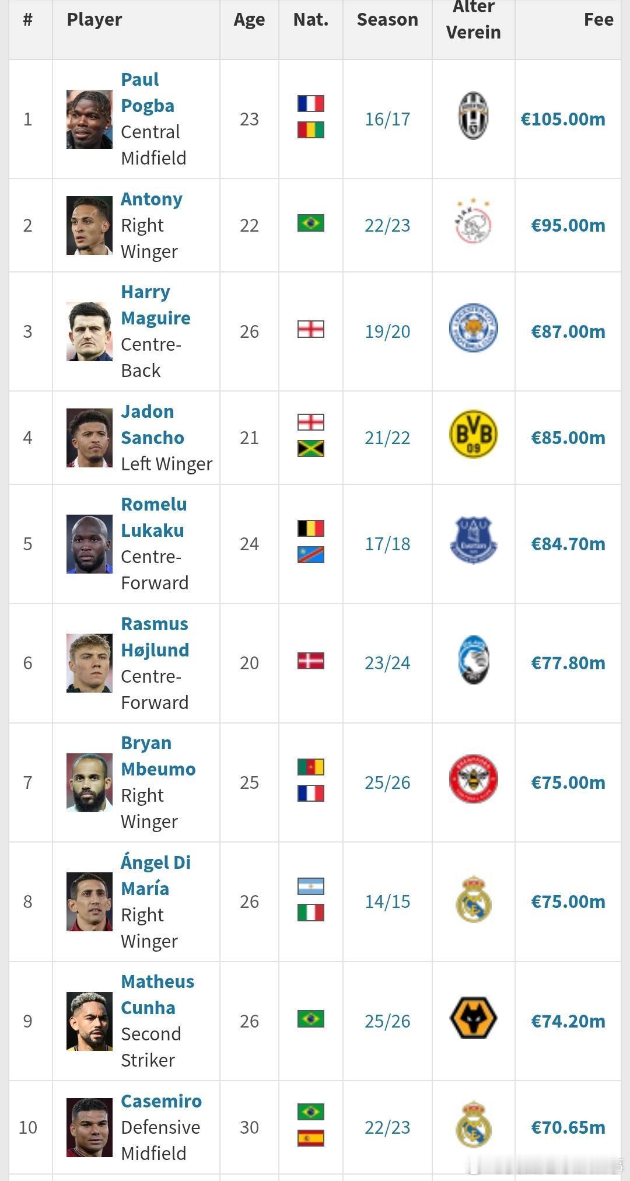
Task: Sort table by Age column header
Action: 249,19
